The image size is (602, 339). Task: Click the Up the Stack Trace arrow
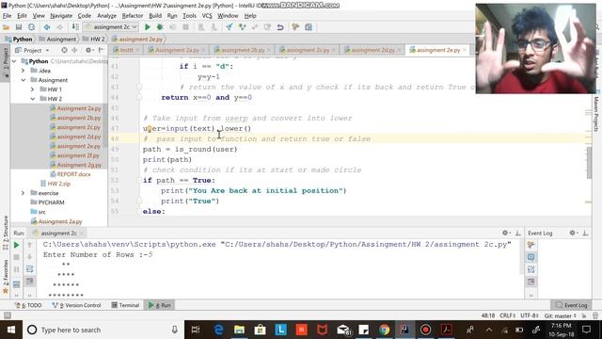tap(29, 245)
